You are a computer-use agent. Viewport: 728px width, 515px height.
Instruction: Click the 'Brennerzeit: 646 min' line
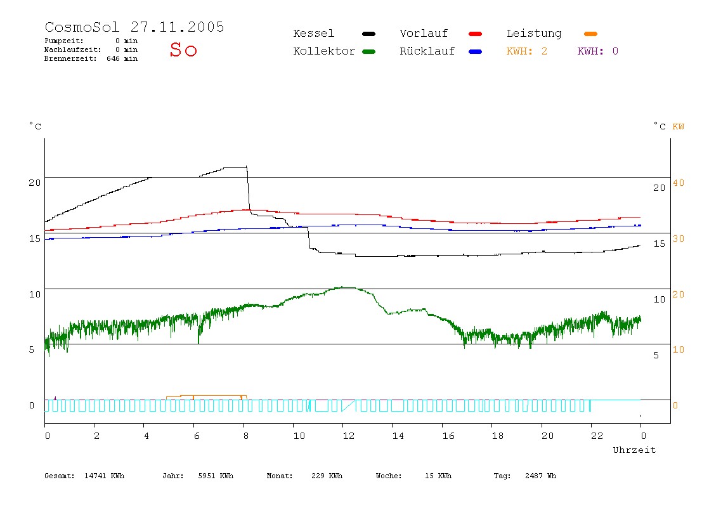click(x=91, y=58)
